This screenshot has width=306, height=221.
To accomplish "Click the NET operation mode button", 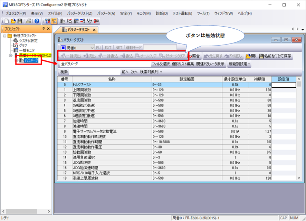I will tap(119, 48).
